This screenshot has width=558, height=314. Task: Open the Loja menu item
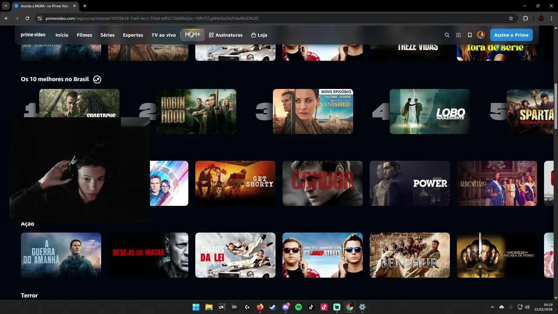[259, 35]
